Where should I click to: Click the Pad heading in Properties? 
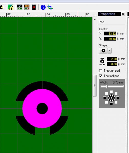pos(101,22)
